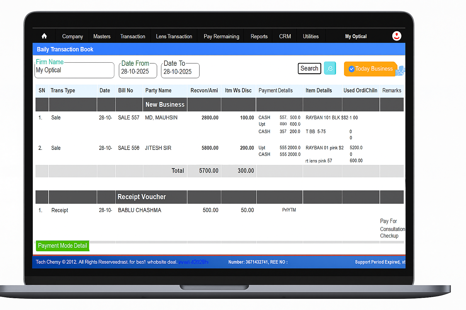The image size is (466, 310).
Task: Open the Reports menu
Action: [x=259, y=36]
